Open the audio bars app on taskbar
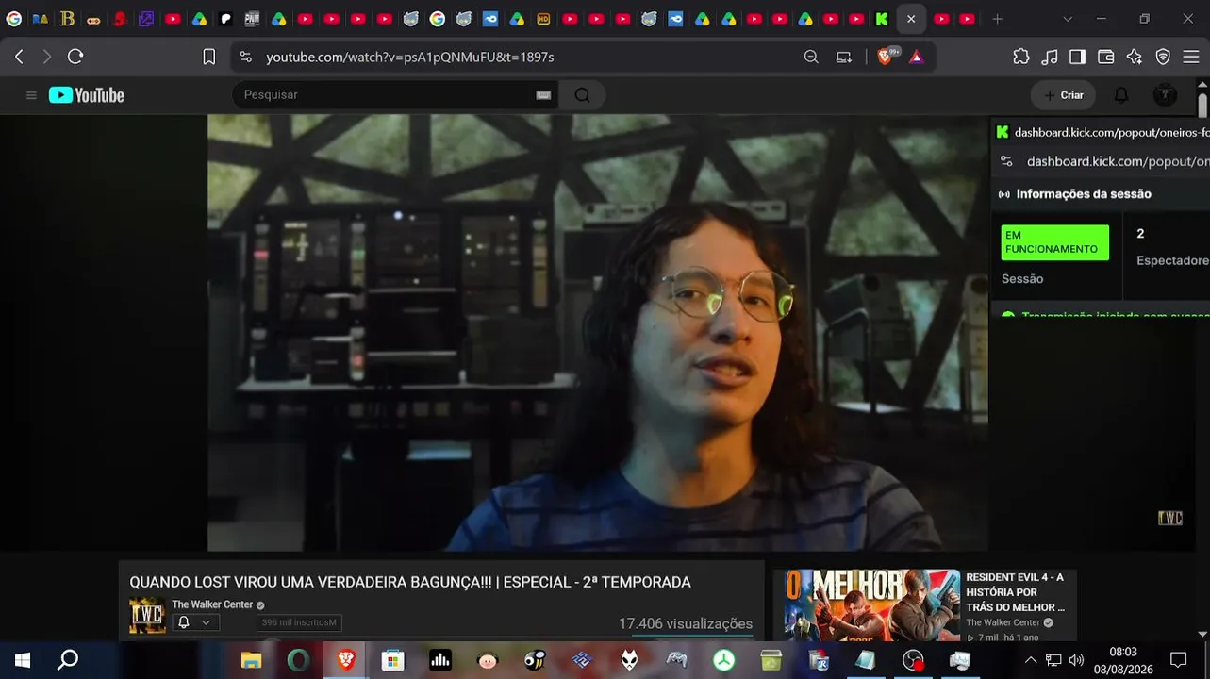This screenshot has width=1210, height=679. click(x=440, y=660)
